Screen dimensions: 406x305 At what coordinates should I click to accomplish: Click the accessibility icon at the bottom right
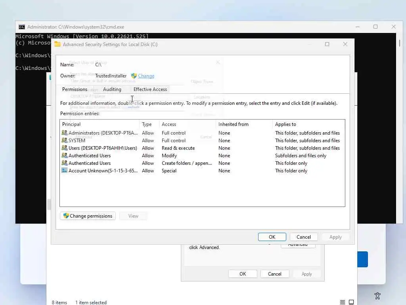point(377,295)
